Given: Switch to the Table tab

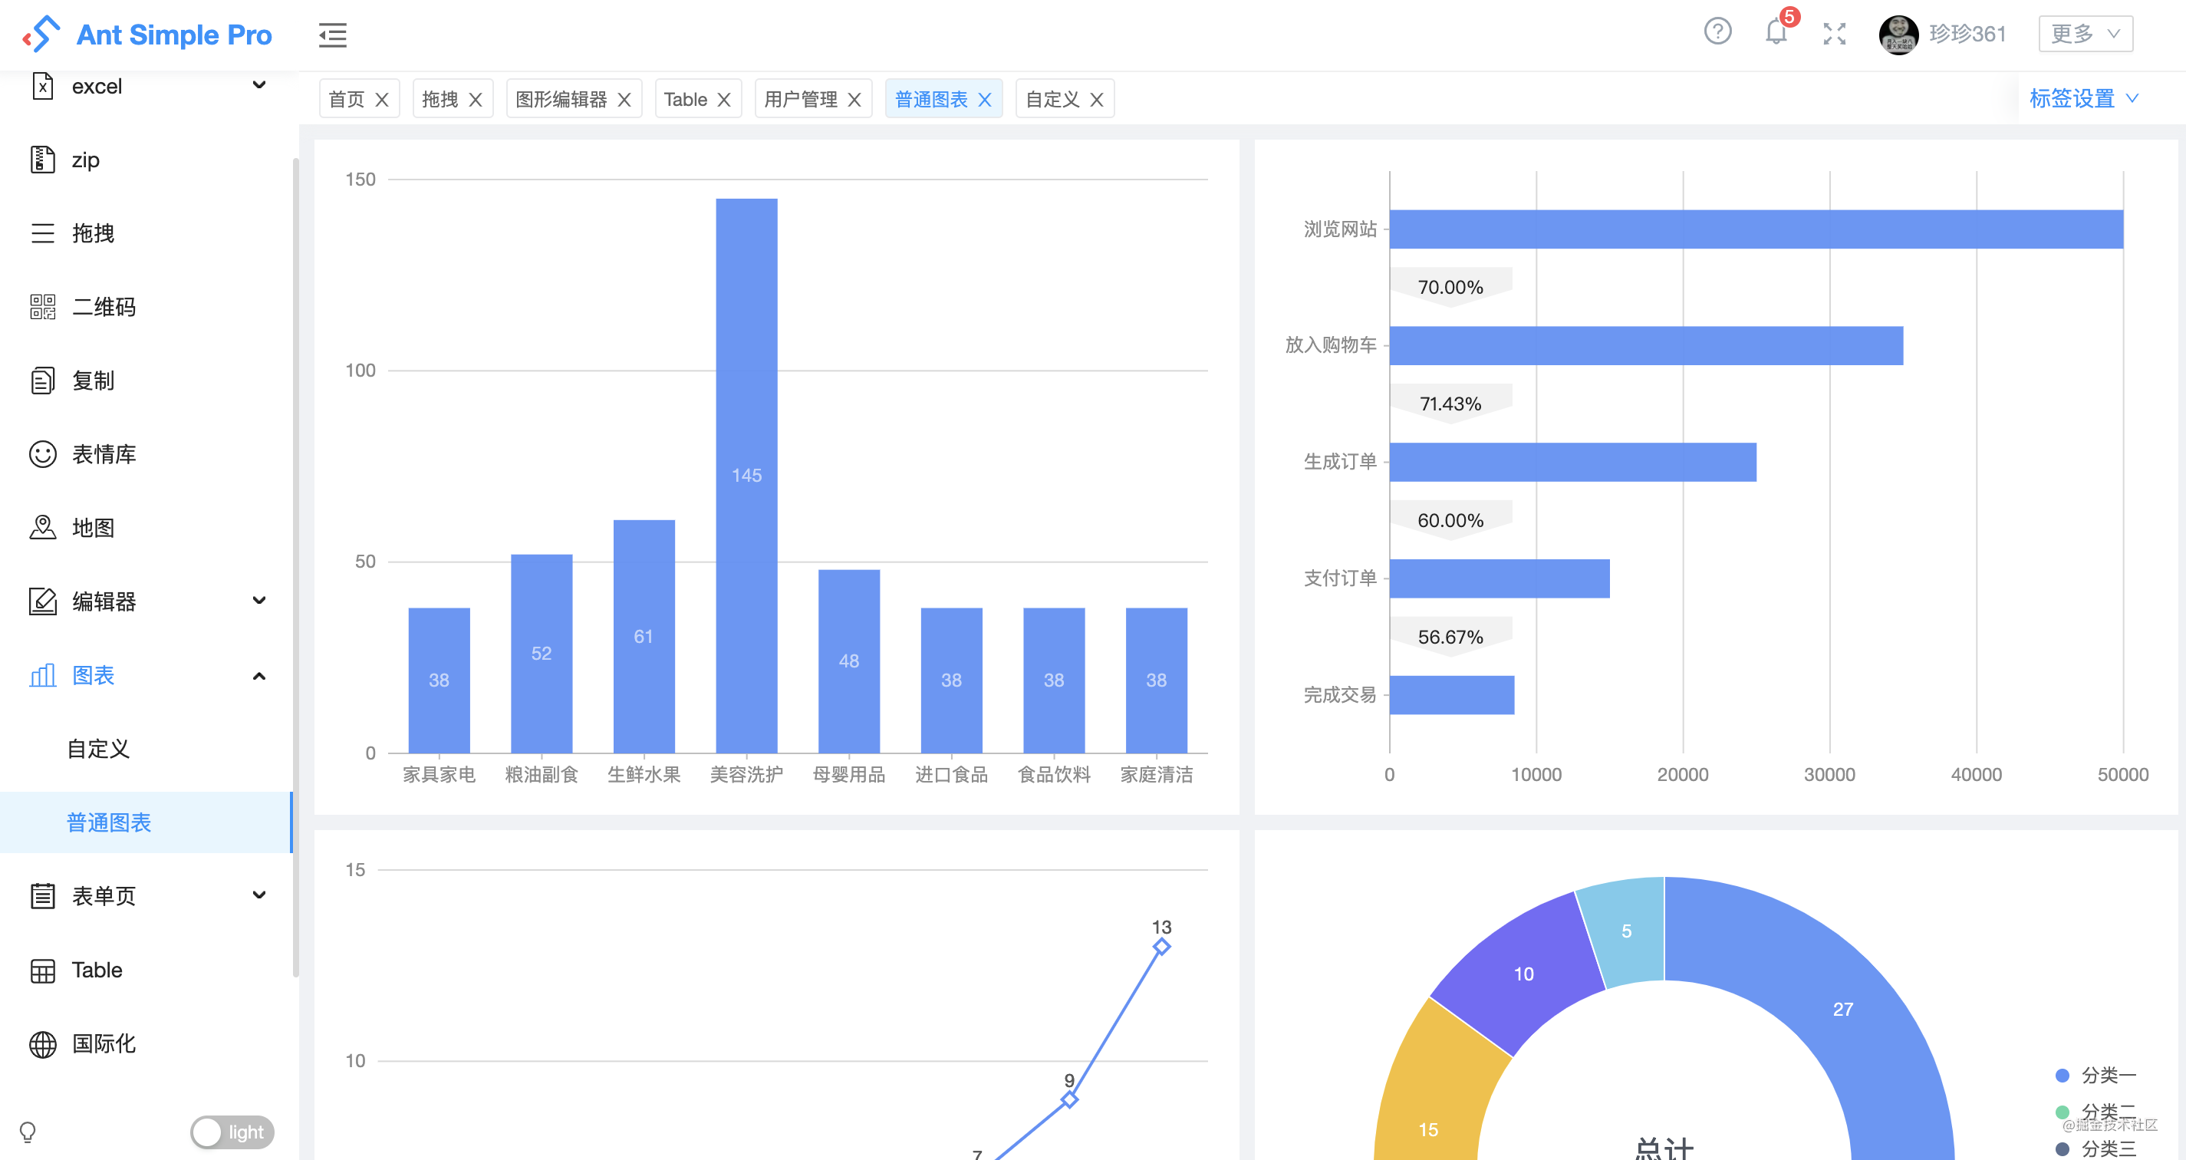Looking at the screenshot, I should pyautogui.click(x=686, y=98).
